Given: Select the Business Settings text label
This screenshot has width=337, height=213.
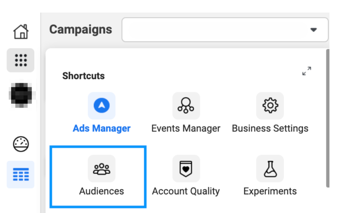Looking at the screenshot, I should (270, 129).
